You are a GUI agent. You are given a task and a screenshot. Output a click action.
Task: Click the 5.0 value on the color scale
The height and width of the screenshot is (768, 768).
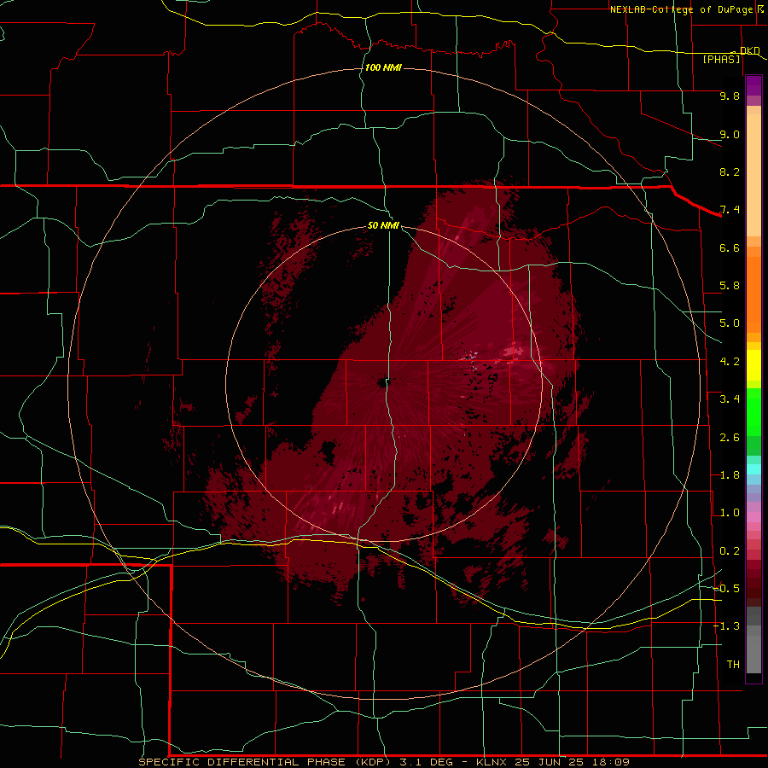coord(730,323)
